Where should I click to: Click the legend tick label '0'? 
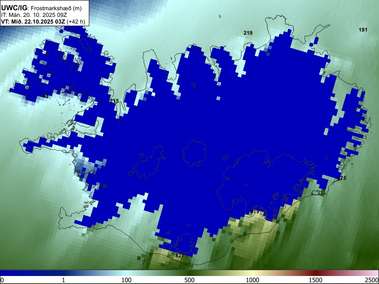pos(2,280)
